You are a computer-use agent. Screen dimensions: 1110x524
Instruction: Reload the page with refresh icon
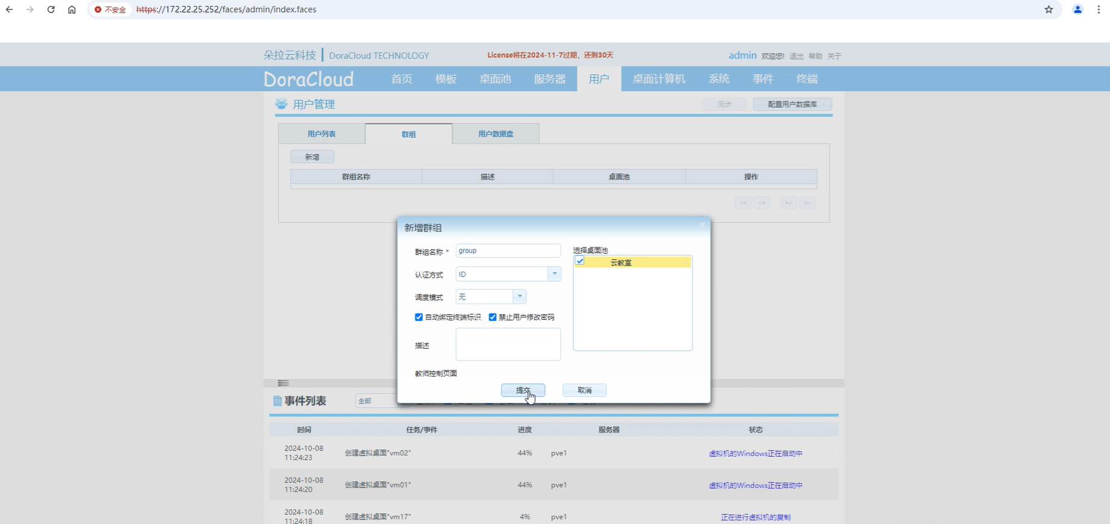click(x=51, y=10)
